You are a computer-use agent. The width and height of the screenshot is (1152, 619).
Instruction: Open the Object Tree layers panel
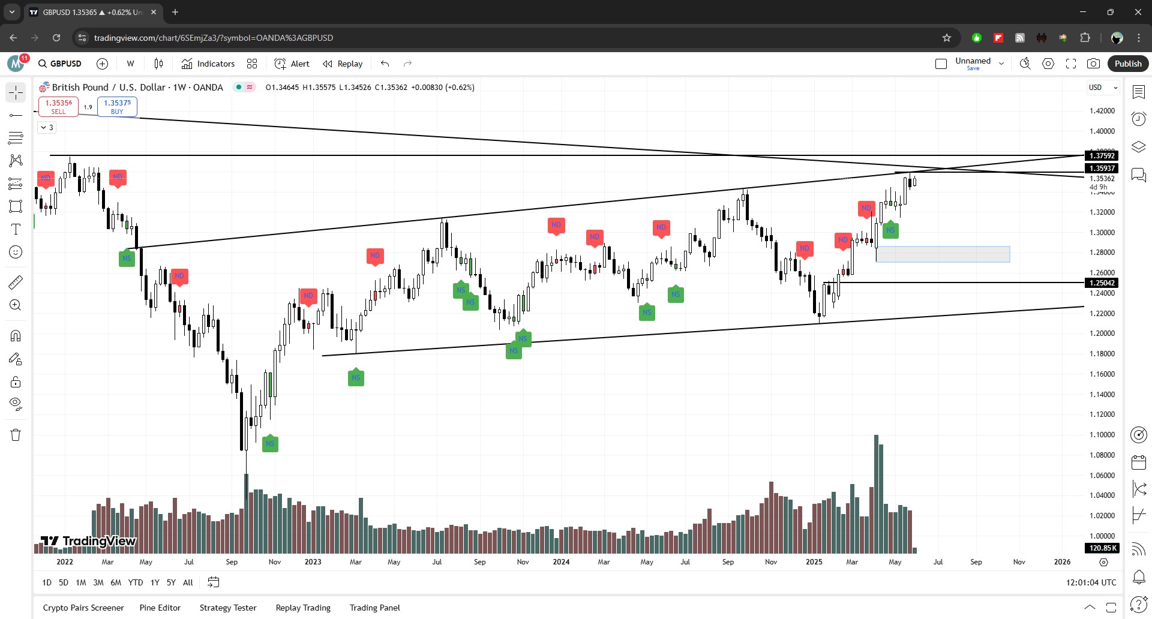(x=1139, y=147)
